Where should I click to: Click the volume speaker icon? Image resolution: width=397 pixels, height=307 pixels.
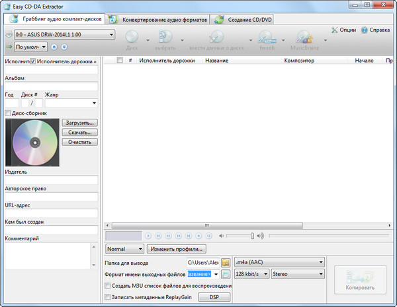click(x=260, y=236)
